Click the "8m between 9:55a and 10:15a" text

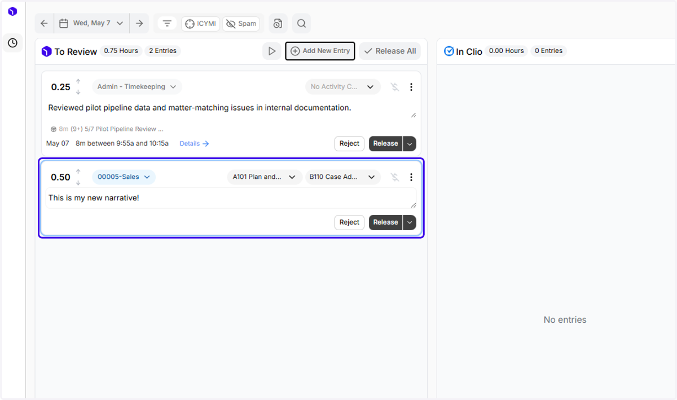pyautogui.click(x=122, y=143)
